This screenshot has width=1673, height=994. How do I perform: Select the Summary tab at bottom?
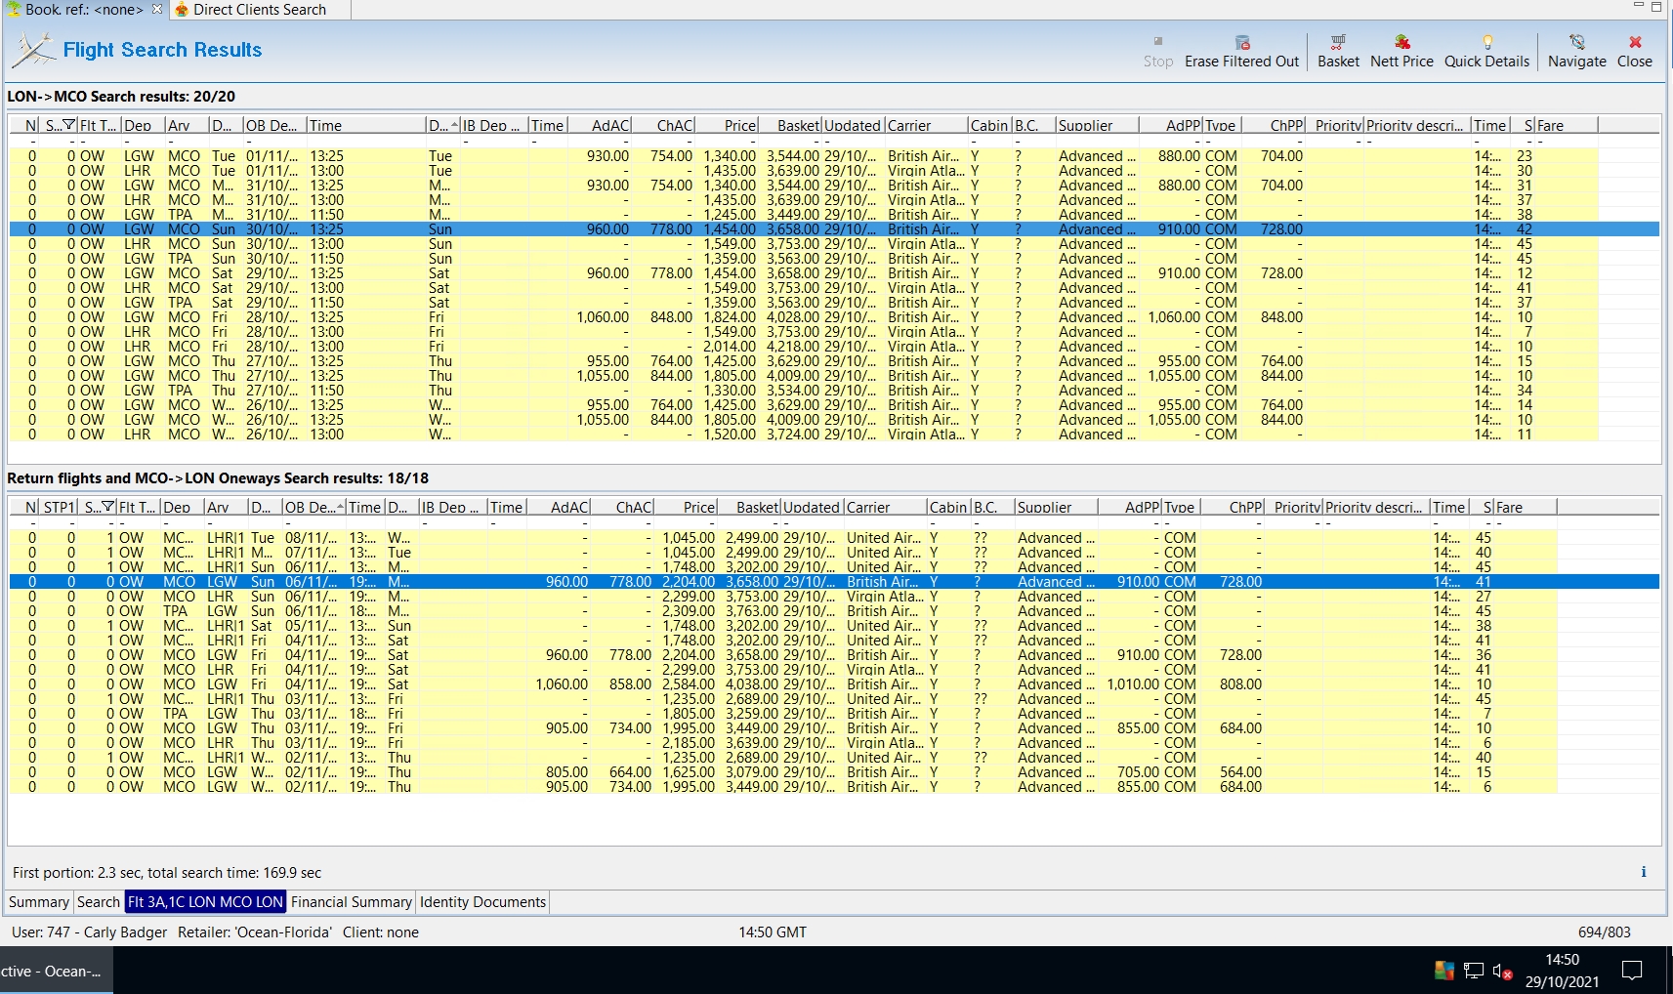[39, 902]
